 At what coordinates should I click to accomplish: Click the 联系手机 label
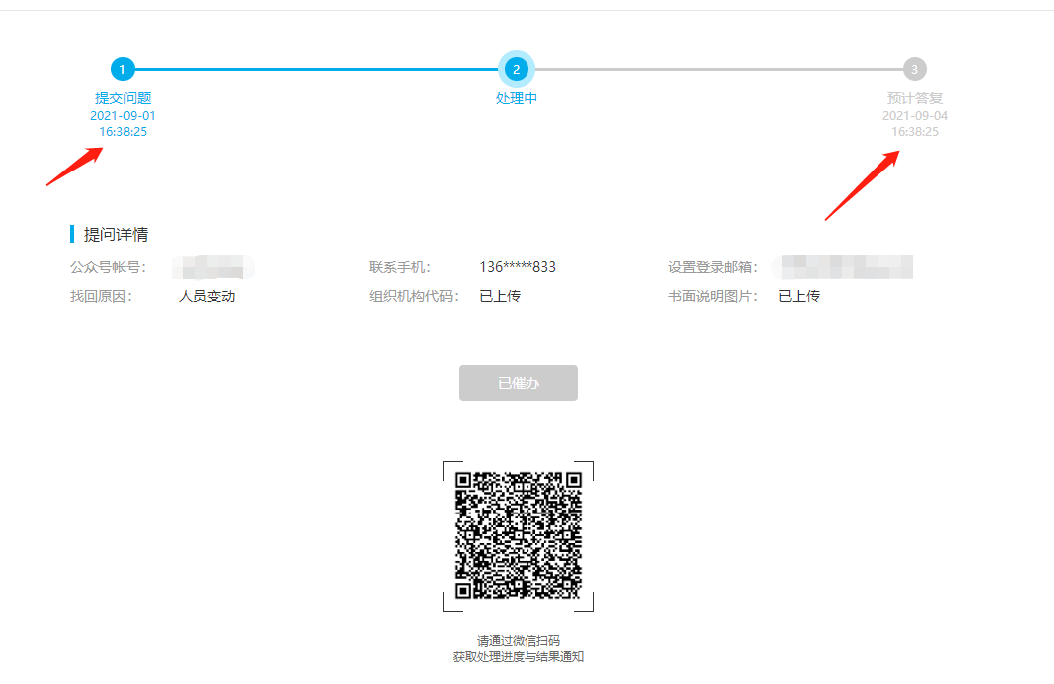(x=400, y=267)
